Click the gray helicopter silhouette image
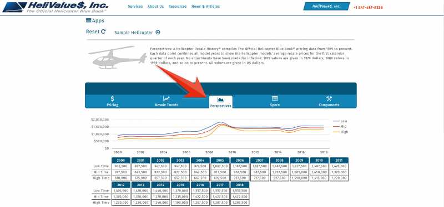Screen dimensions: 444x207 coord(118,58)
